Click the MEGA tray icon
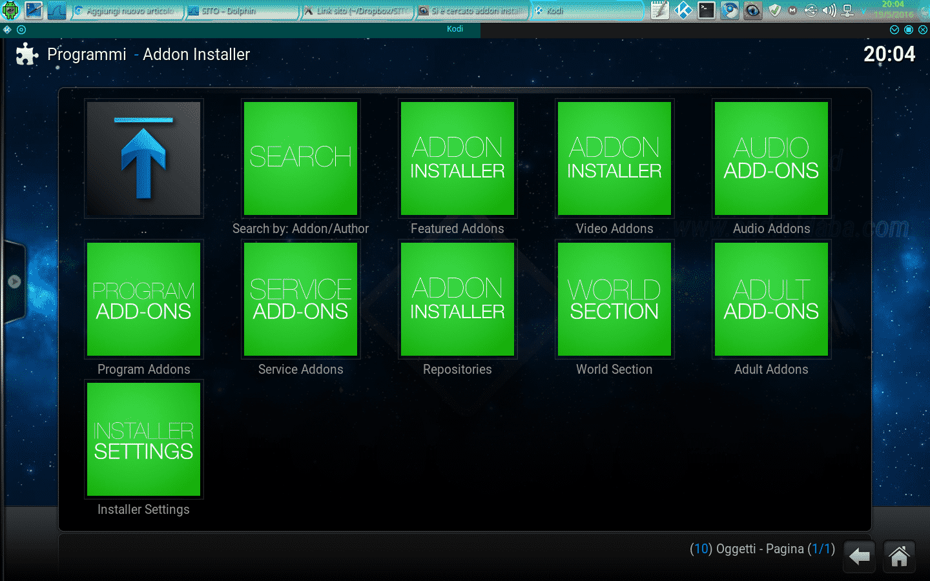This screenshot has height=581, width=930. pyautogui.click(x=792, y=10)
